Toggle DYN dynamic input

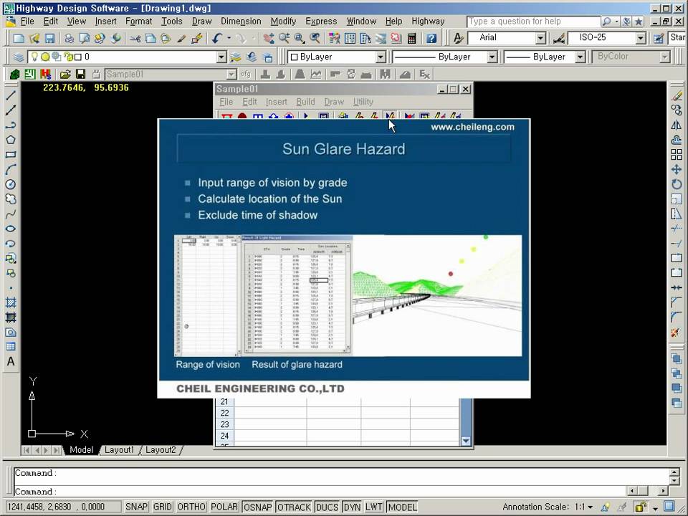352,507
